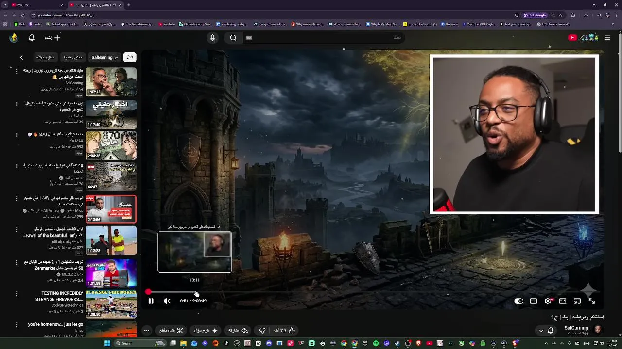The image size is (622, 349).
Task: Open the player settings gear
Action: coord(548,301)
